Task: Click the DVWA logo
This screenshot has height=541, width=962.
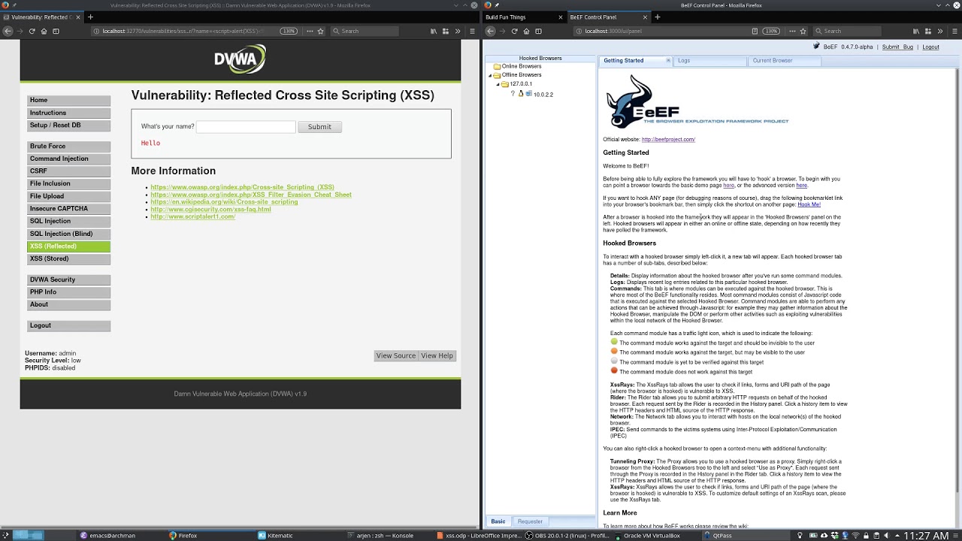Action: click(x=240, y=59)
